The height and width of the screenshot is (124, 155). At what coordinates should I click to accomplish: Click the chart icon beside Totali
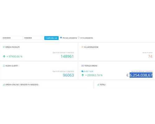pyautogui.click(x=98, y=85)
